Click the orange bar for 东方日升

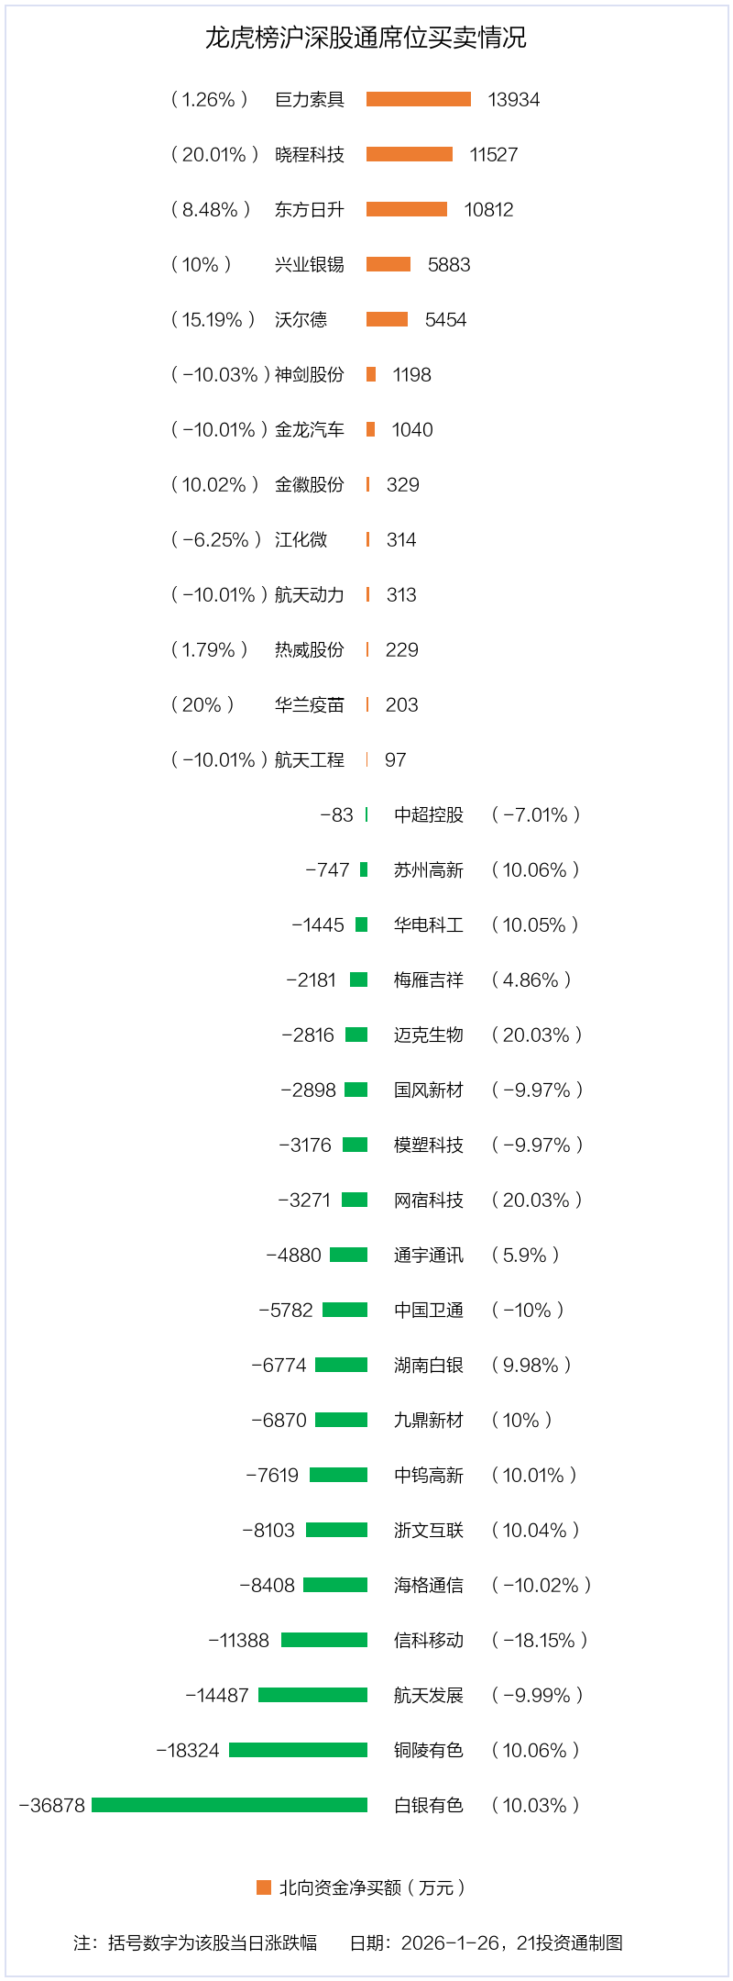point(406,209)
